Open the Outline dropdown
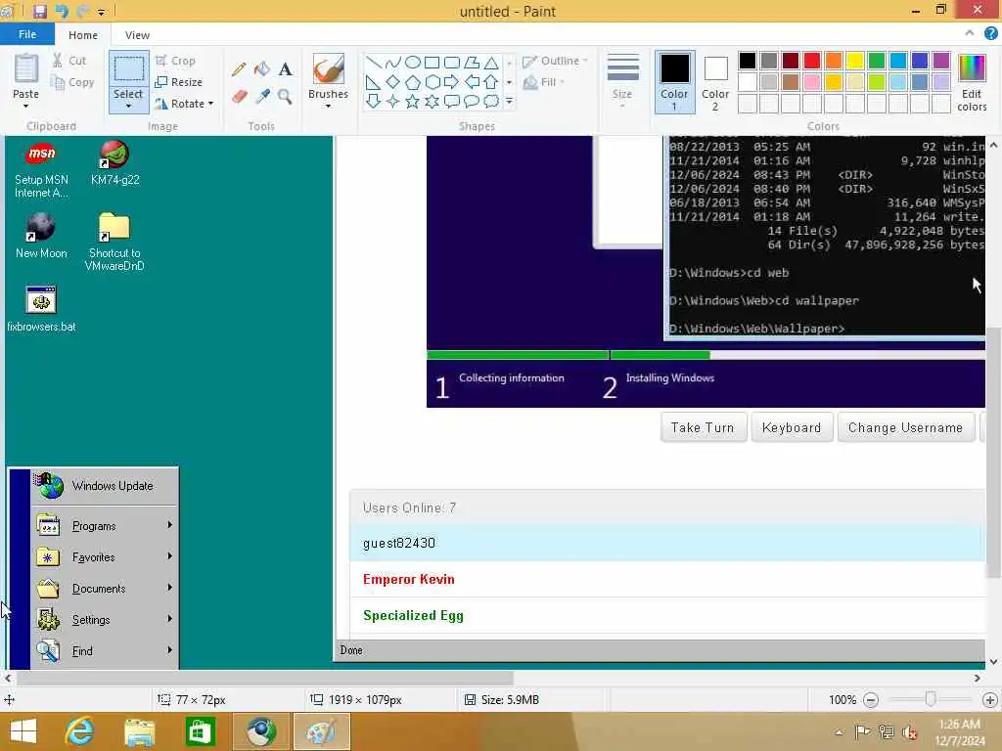 click(555, 61)
